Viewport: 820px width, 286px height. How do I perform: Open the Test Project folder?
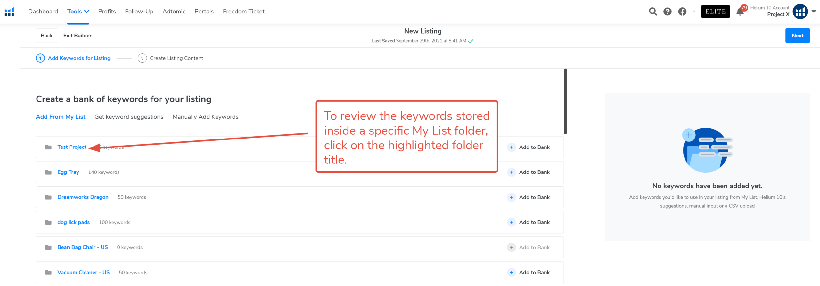[x=72, y=147]
